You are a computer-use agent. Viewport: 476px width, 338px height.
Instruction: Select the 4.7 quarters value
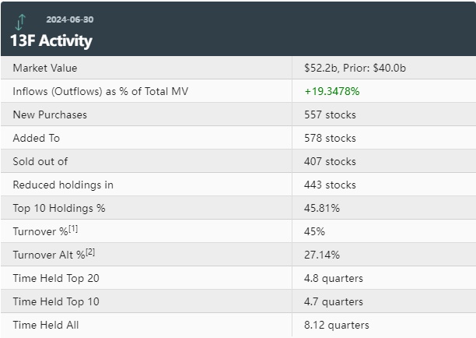pyautogui.click(x=333, y=301)
